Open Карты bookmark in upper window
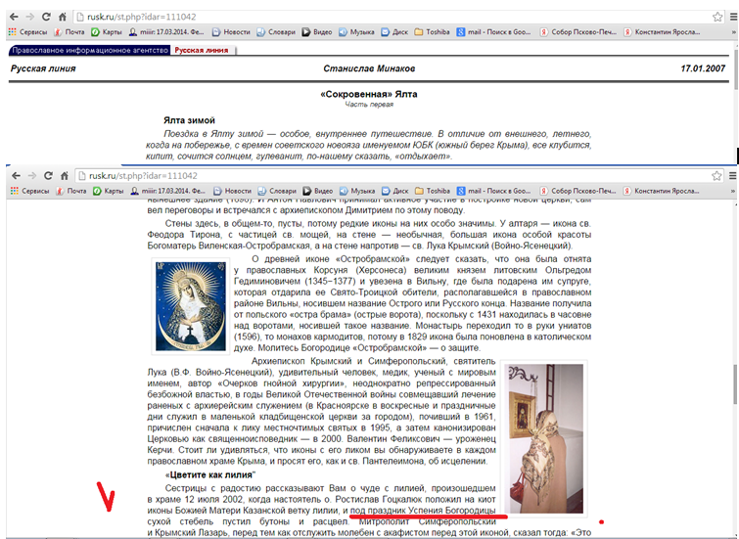This screenshot has height=539, width=739. click(107, 32)
